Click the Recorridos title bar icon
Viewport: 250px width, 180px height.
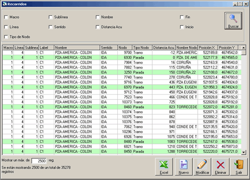pos(5,4)
